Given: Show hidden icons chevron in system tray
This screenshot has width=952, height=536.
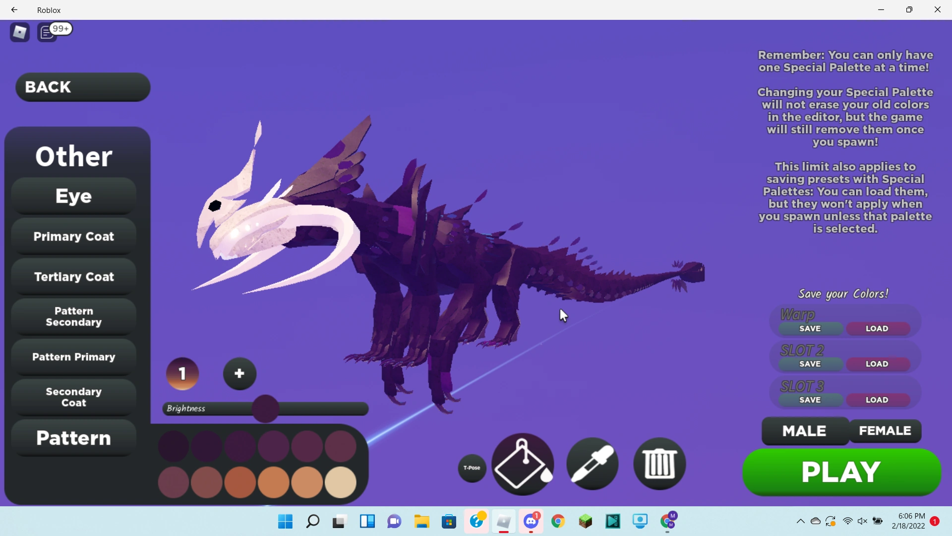Looking at the screenshot, I should pyautogui.click(x=800, y=521).
